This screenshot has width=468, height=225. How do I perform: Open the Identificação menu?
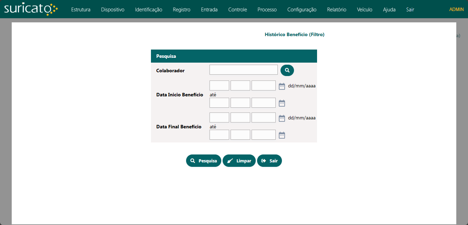[149, 10]
